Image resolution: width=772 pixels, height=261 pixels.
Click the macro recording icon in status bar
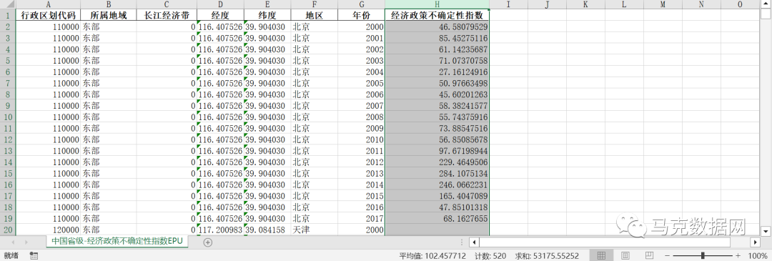[34, 255]
